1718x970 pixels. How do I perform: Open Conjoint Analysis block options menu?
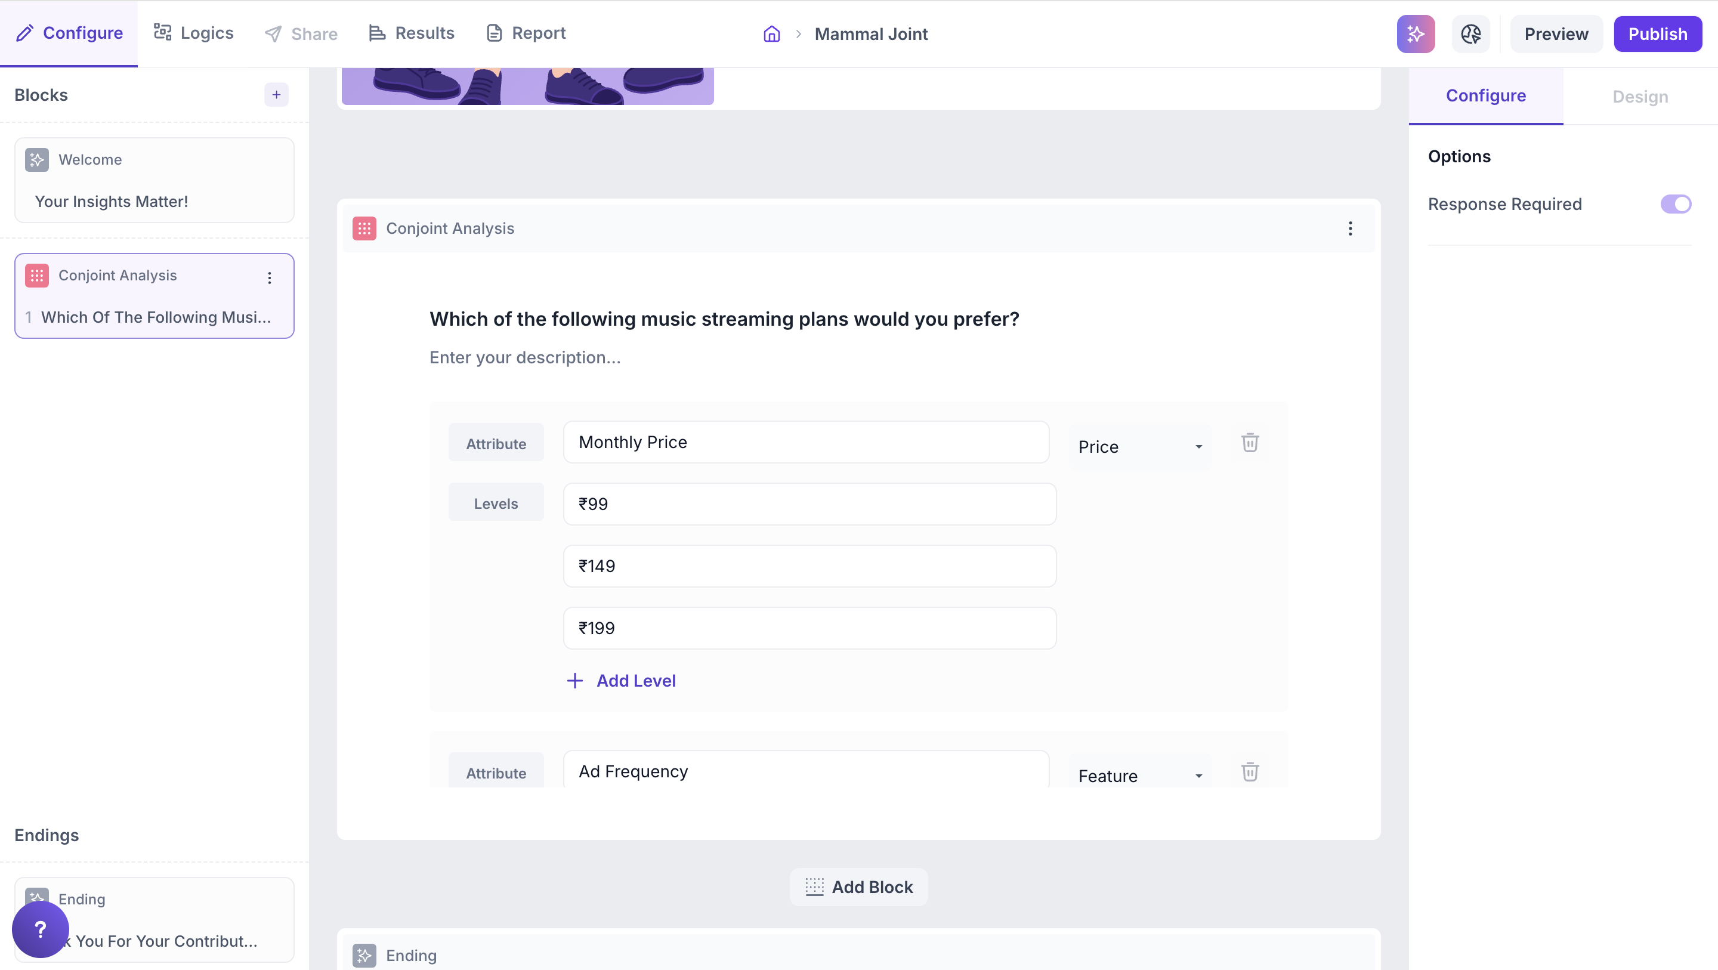[x=1350, y=229]
